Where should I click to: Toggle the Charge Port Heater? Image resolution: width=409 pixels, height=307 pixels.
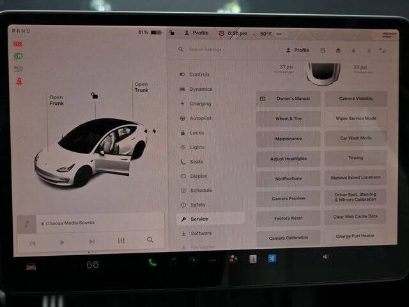point(355,236)
